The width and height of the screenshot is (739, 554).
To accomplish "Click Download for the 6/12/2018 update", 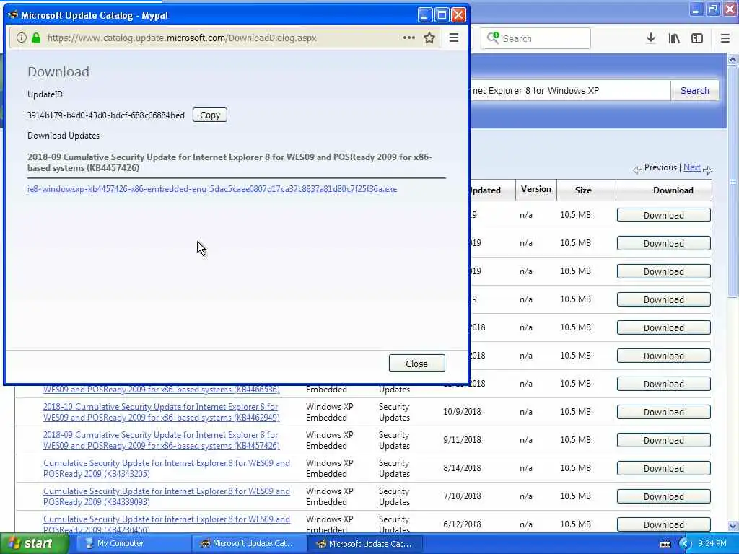I will (x=664, y=524).
